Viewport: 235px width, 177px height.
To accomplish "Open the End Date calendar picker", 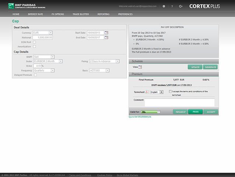I will [x=106, y=37].
